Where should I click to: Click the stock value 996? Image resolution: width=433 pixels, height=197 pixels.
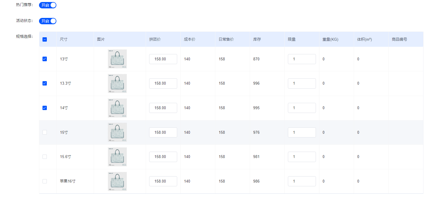click(x=256, y=83)
